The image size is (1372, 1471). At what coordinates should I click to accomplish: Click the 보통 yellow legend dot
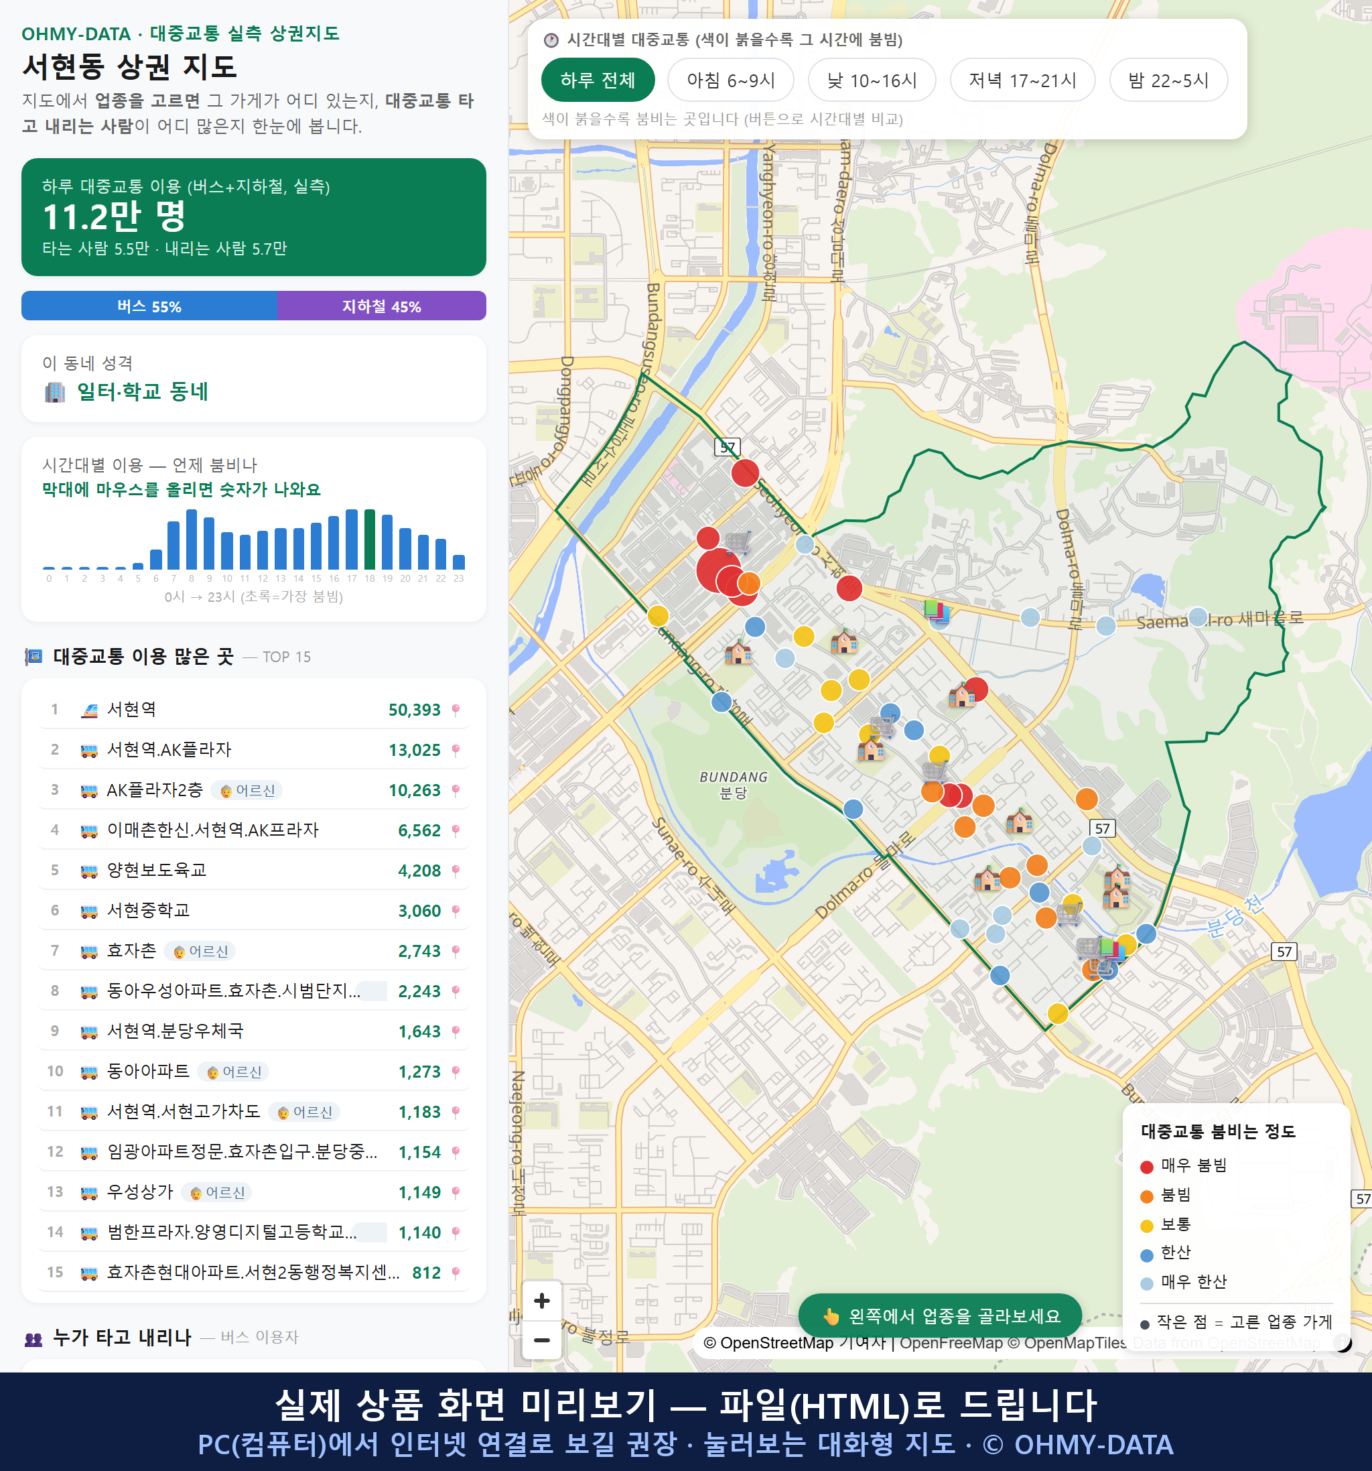[1147, 1226]
